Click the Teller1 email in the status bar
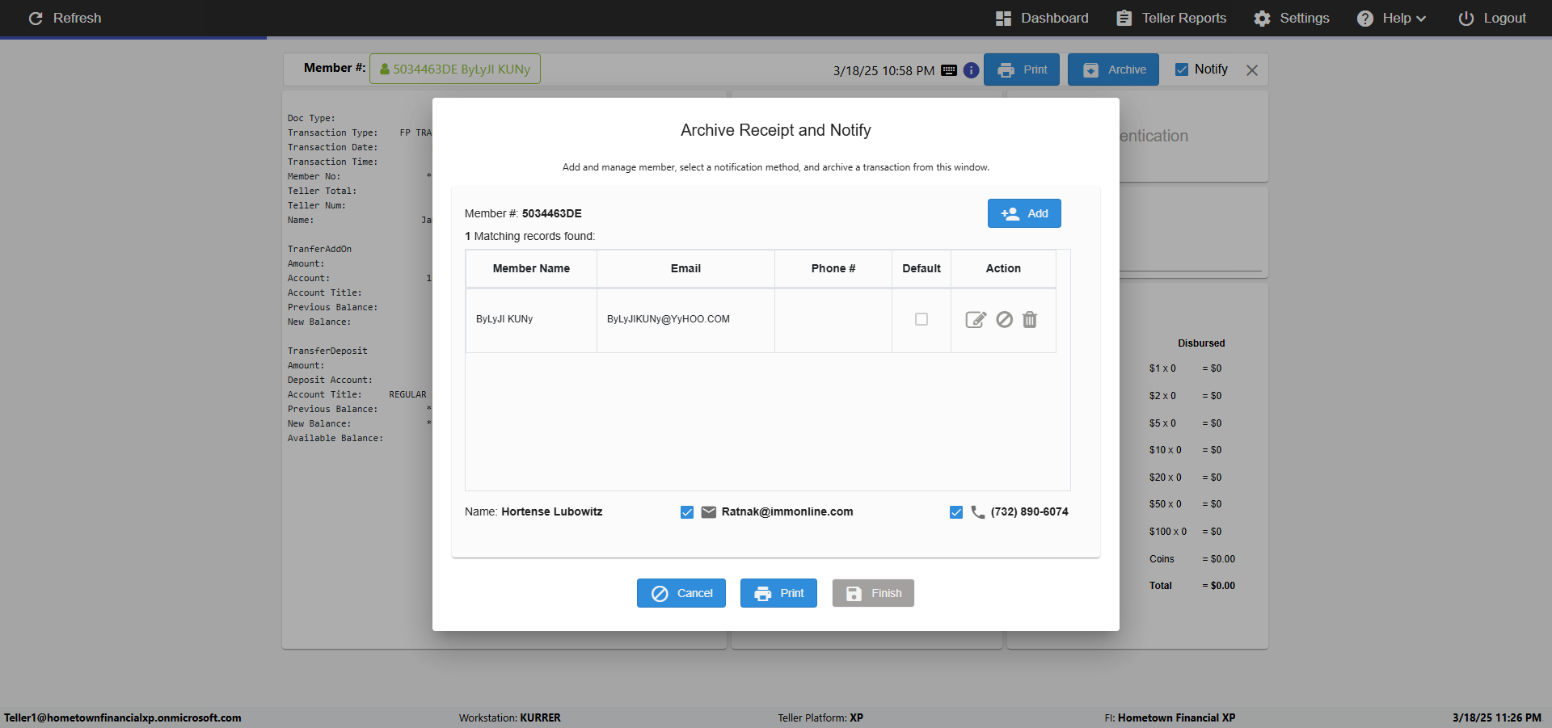This screenshot has height=728, width=1552. point(123,717)
